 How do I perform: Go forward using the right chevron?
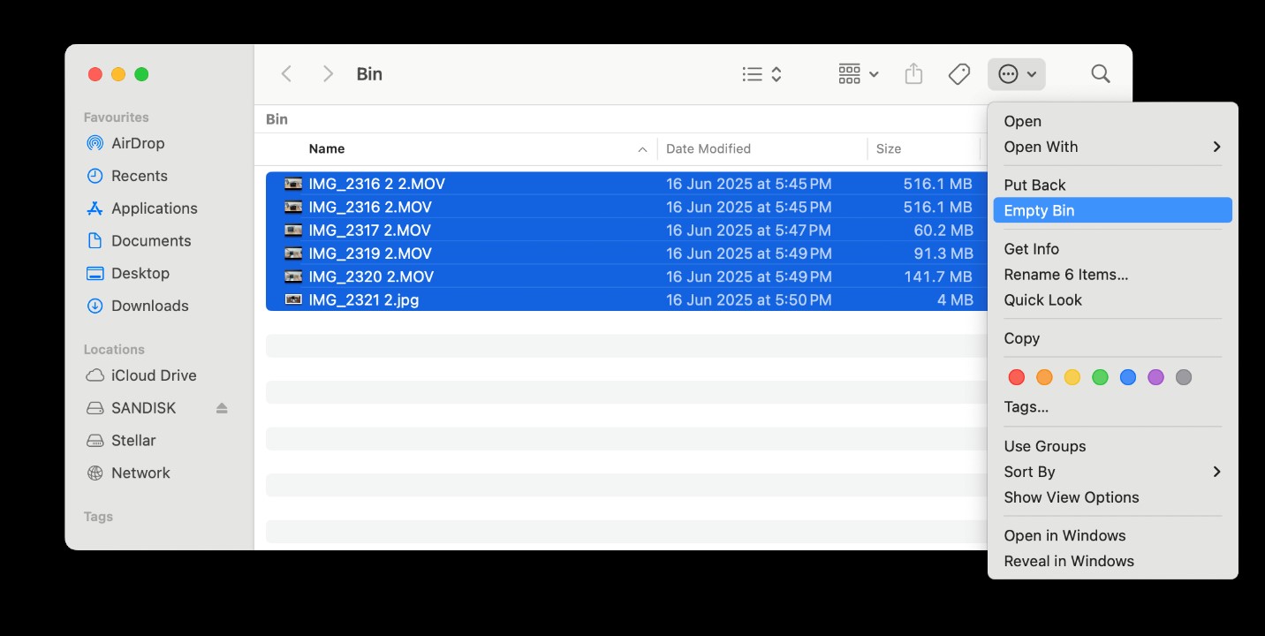coord(328,74)
